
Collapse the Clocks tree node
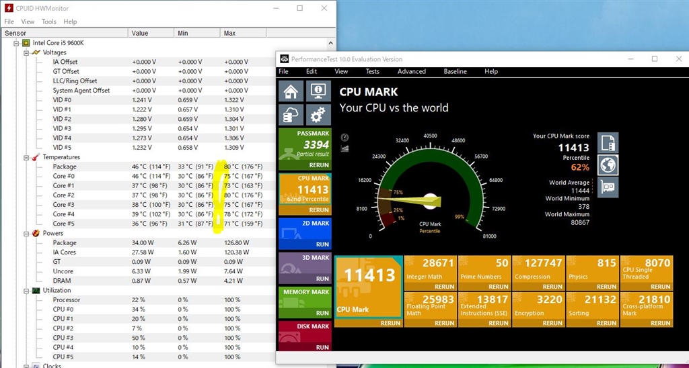click(26, 366)
